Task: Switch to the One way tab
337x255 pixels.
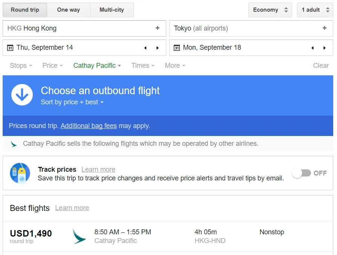Action: coord(69,10)
